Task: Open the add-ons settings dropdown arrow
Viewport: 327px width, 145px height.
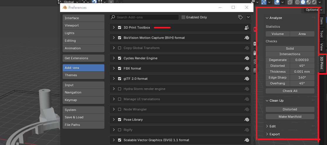Action: 248,17
